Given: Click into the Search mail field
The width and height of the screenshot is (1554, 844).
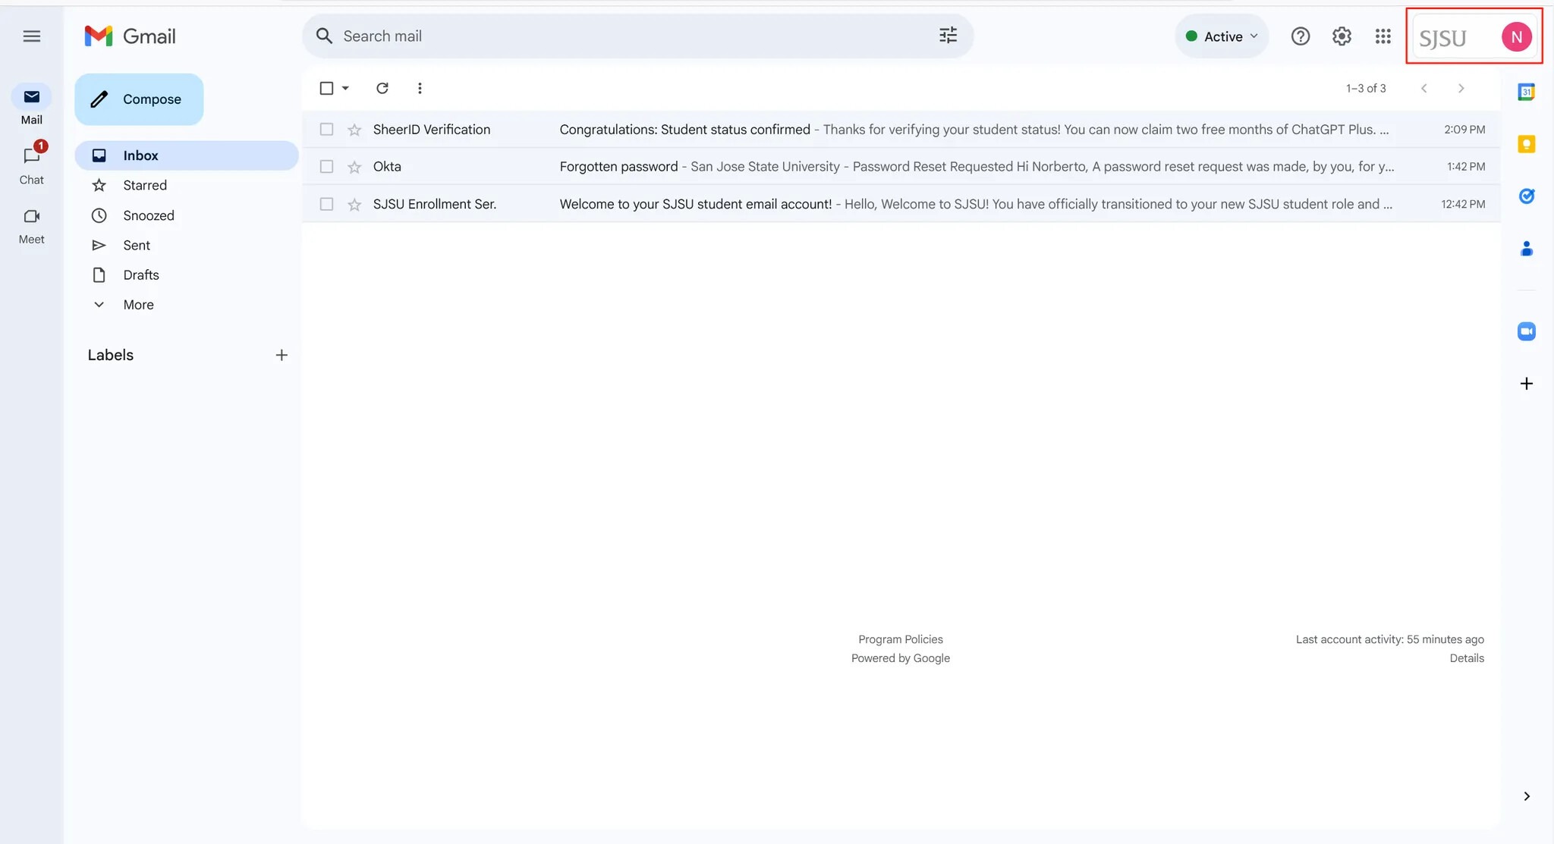Looking at the screenshot, I should click(x=622, y=36).
